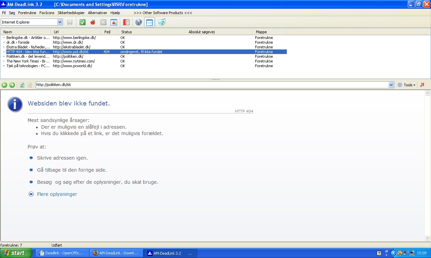
Task: Click the disabled save floppy icon
Action: (70, 22)
